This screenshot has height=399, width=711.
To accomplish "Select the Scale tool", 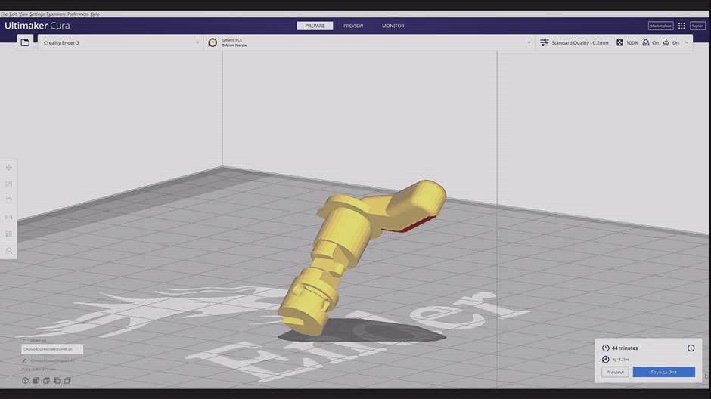I will [9, 184].
